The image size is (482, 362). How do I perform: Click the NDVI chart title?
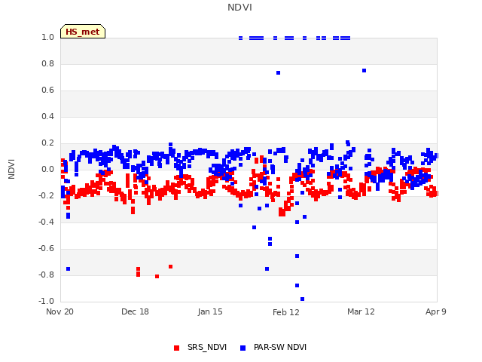tap(239, 8)
